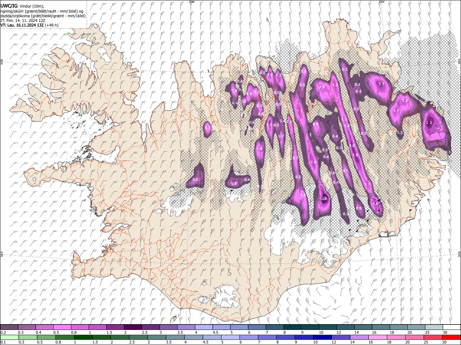Select purple scale swatch between 0.5 and 0.8
The width and height of the screenshot is (461, 345).
(x=62, y=327)
